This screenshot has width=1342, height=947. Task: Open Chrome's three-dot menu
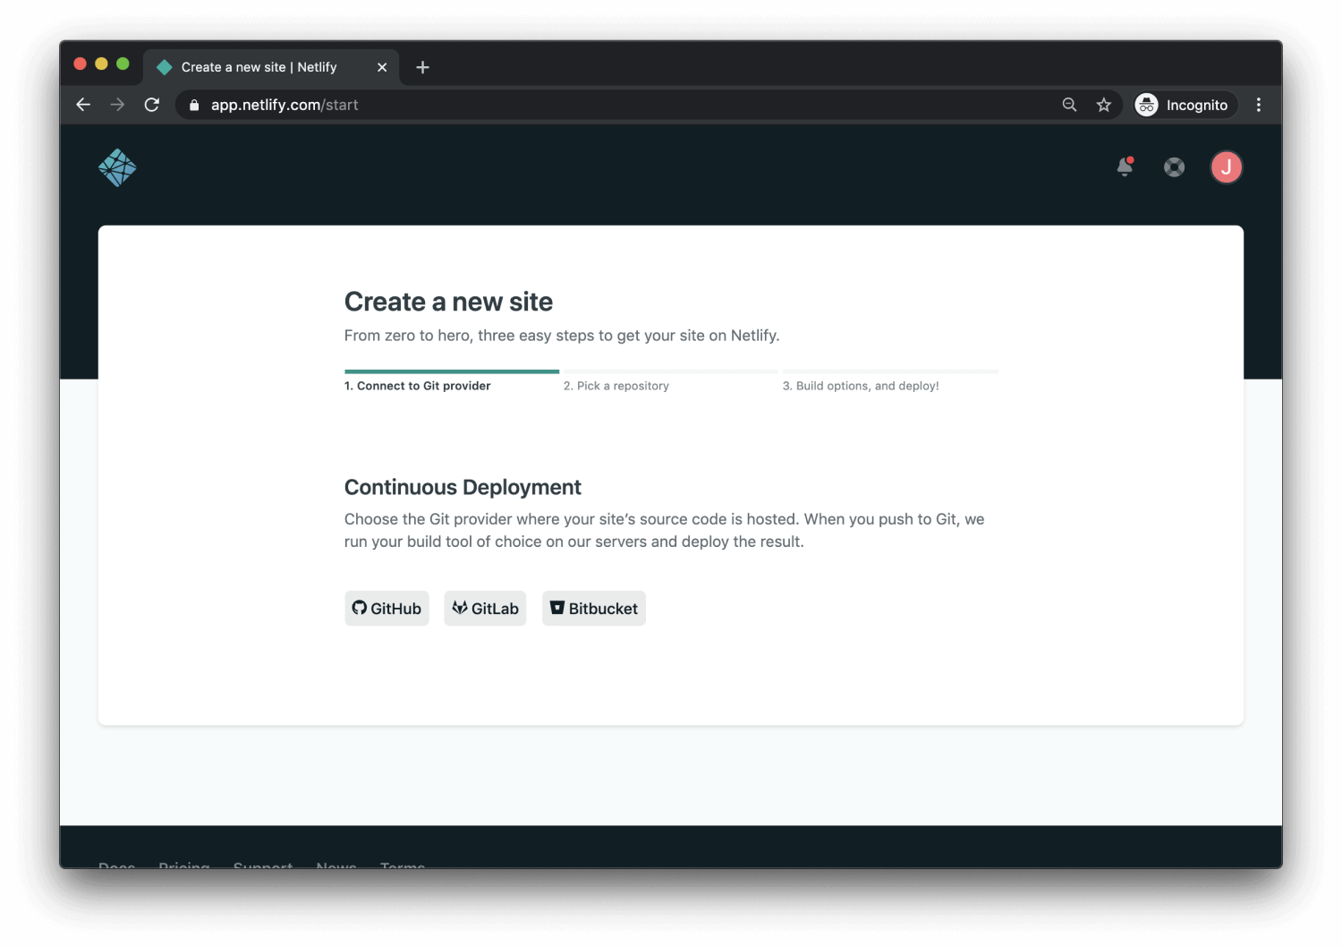click(x=1258, y=105)
